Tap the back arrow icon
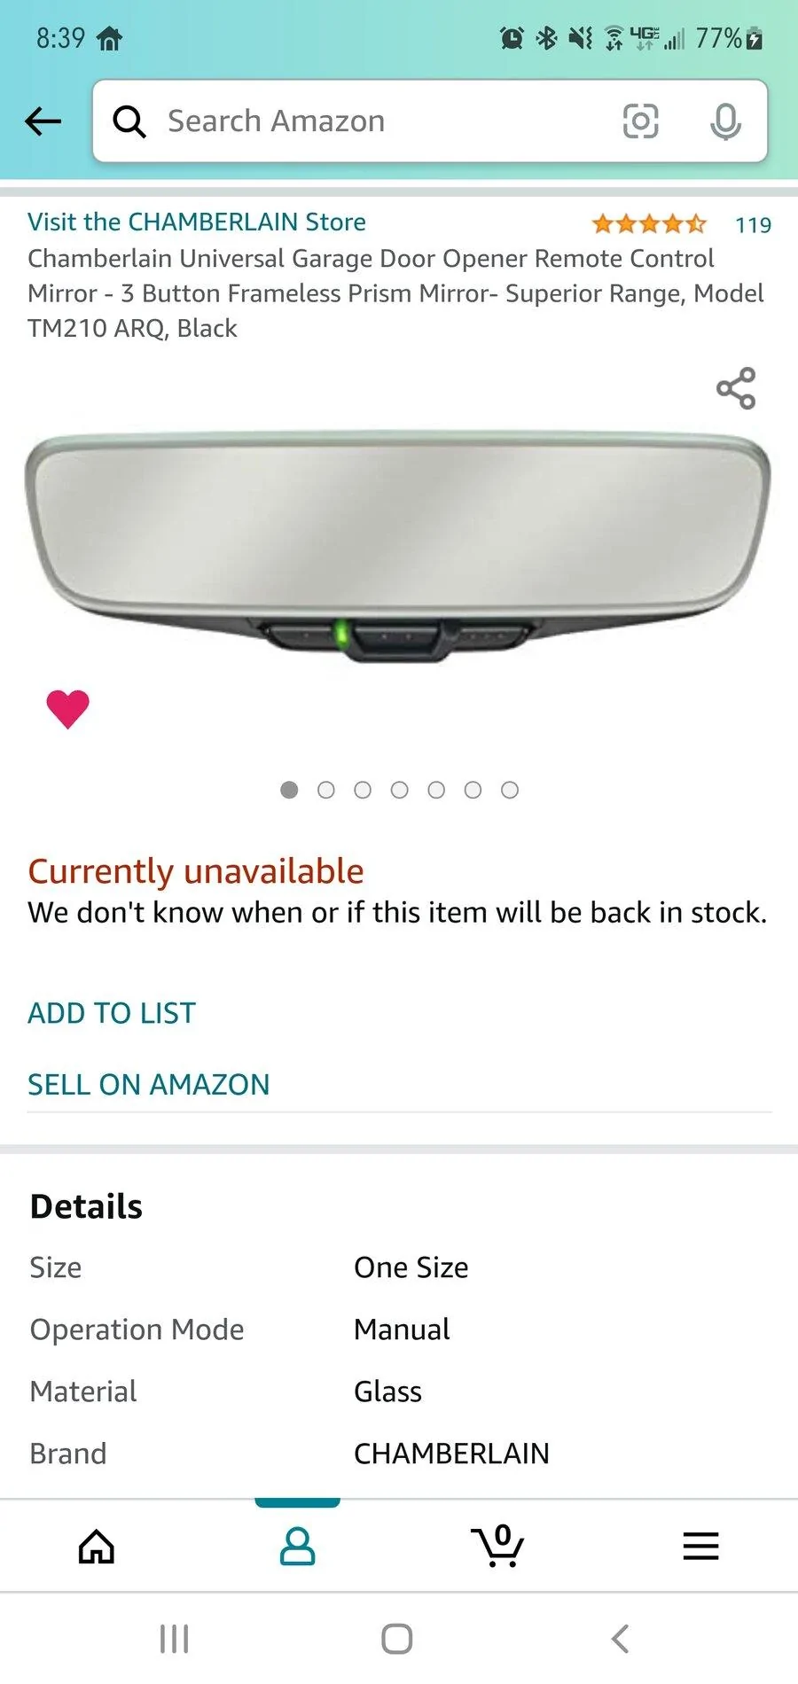The width and height of the screenshot is (798, 1684). (x=43, y=121)
